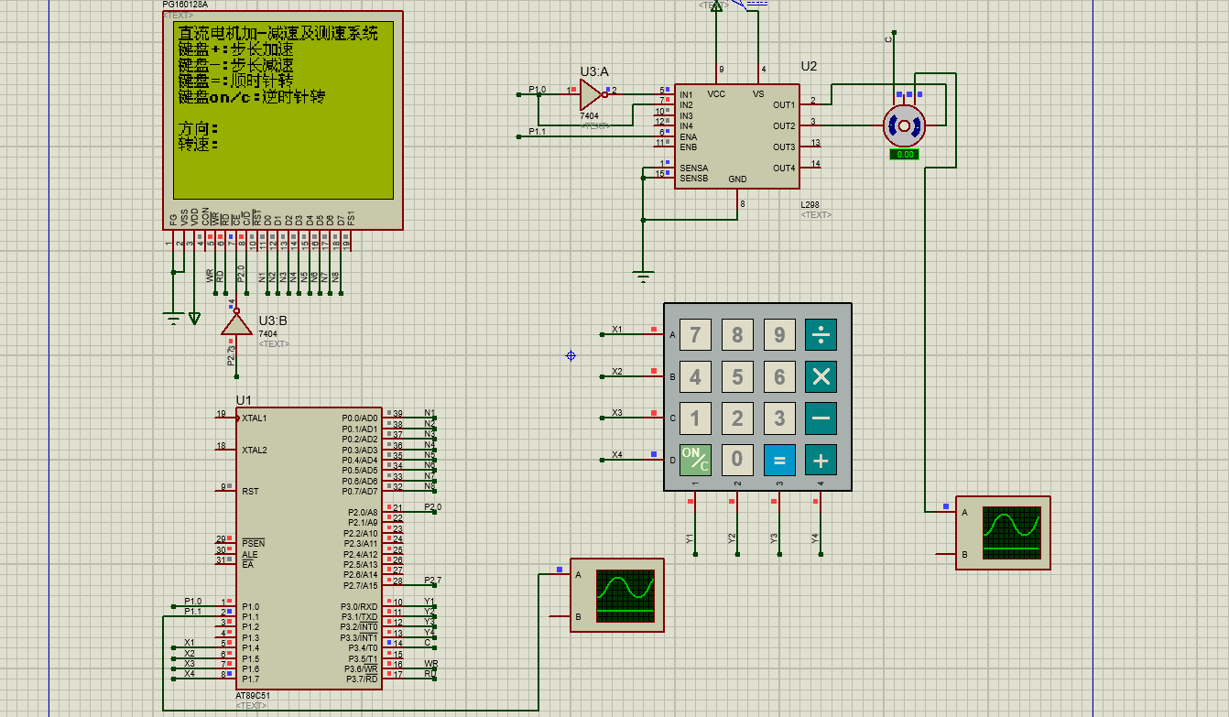The image size is (1229, 717).
Task: Click keypad button 0
Action: (737, 460)
